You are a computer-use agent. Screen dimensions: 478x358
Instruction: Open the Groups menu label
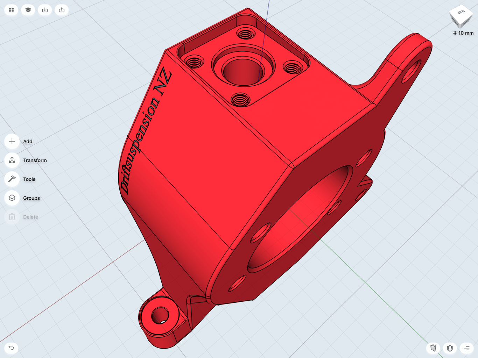pyautogui.click(x=31, y=198)
